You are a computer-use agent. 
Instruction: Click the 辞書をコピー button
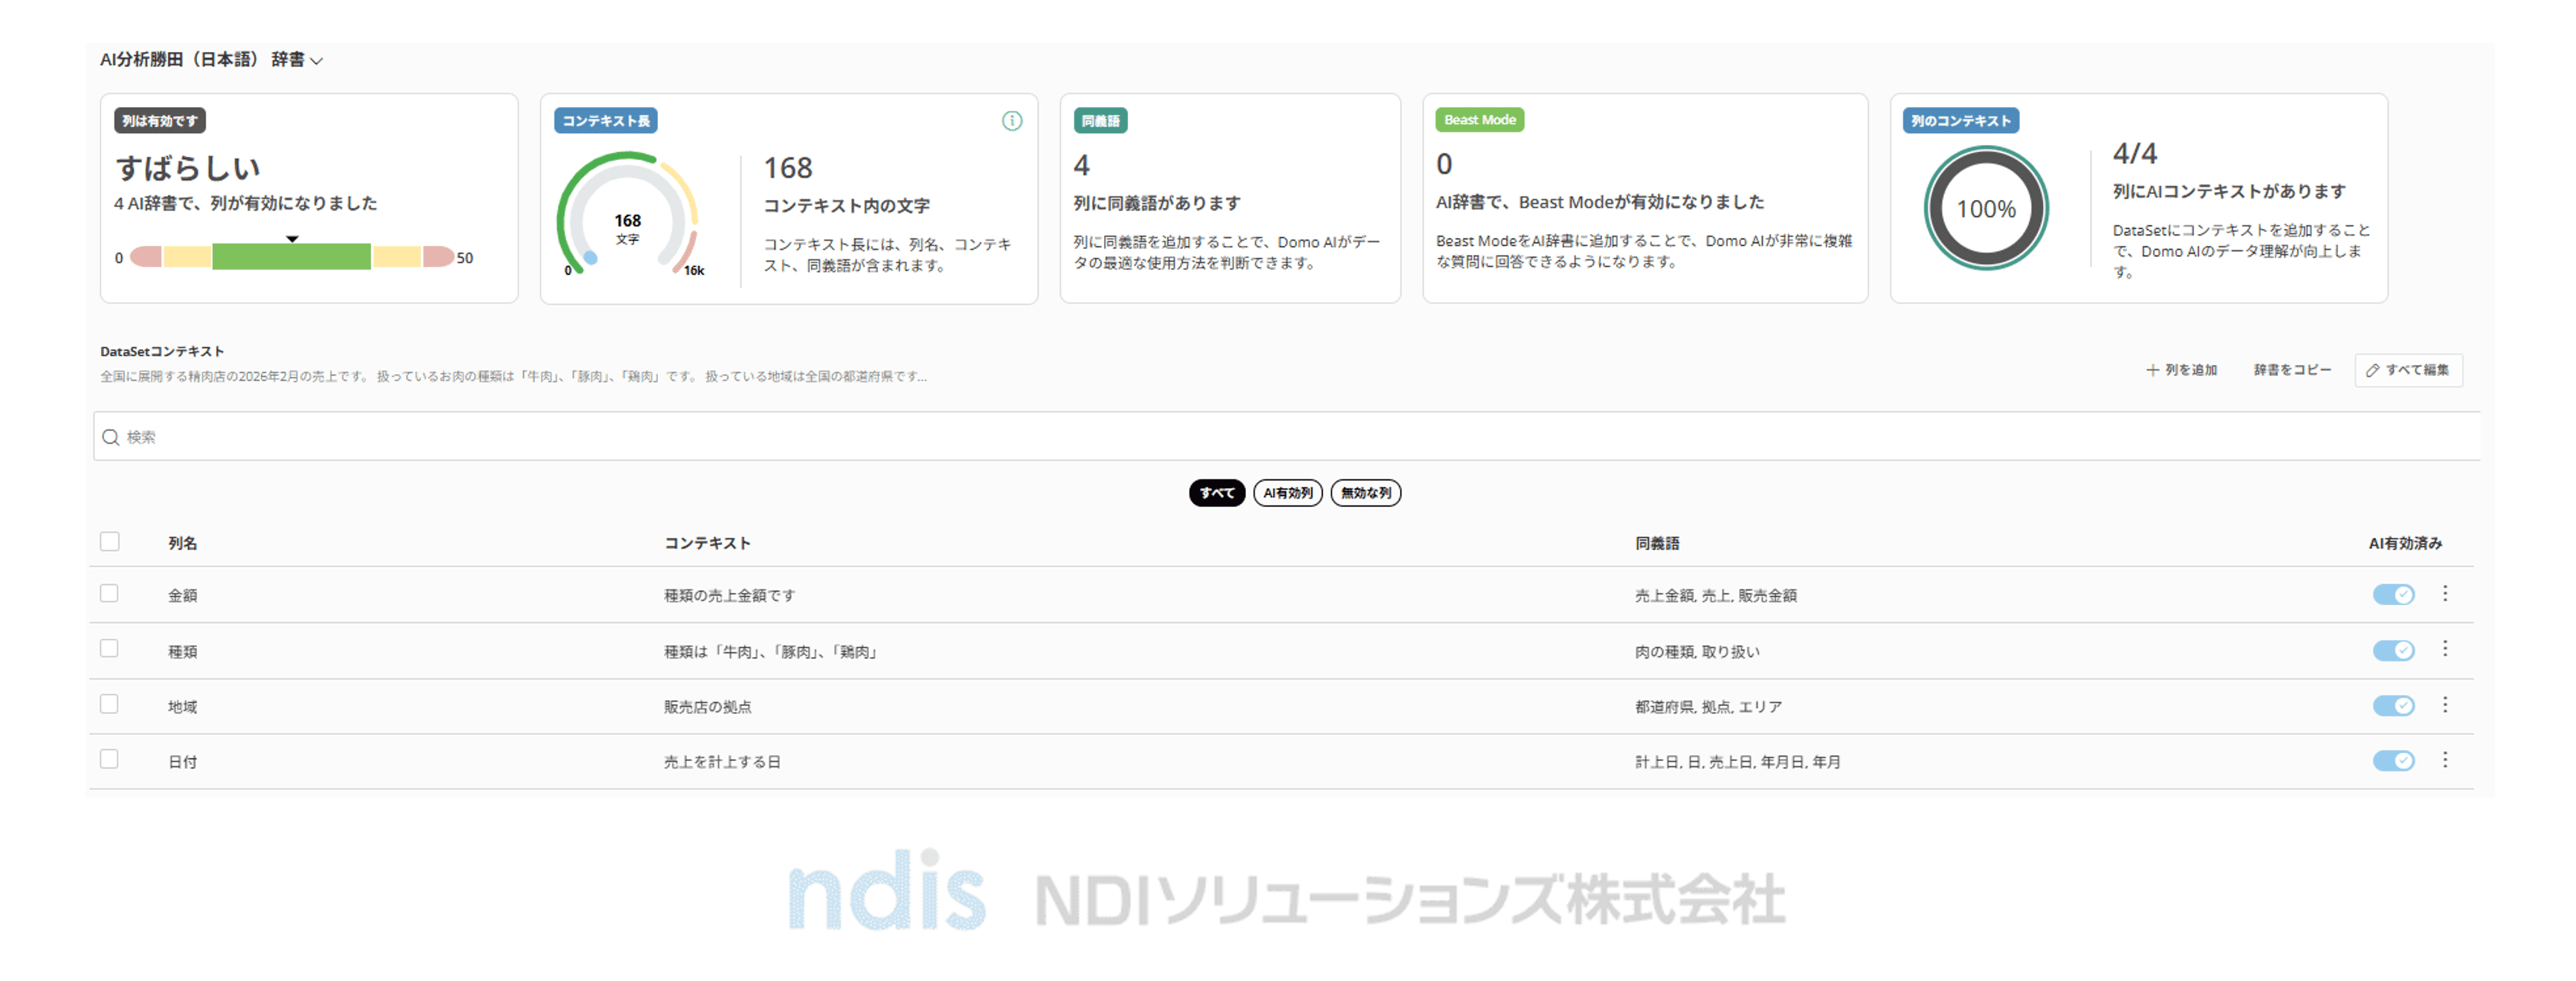[2292, 370]
